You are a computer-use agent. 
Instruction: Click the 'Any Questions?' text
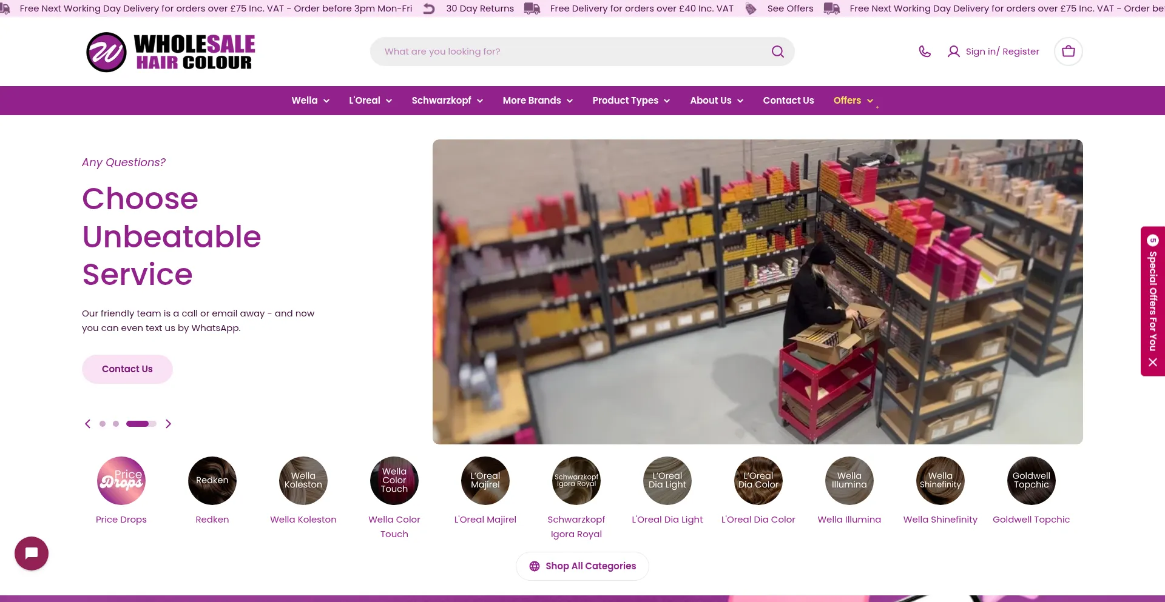124,162
